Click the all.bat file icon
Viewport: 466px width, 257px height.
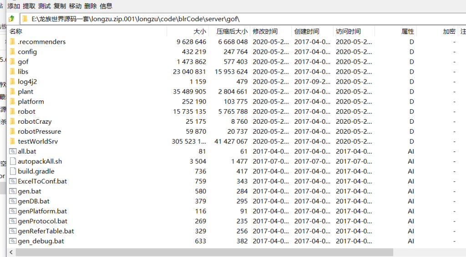point(13,151)
